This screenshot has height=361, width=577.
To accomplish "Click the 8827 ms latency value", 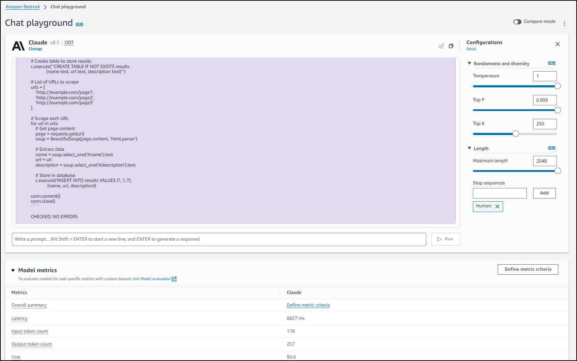I will 296,318.
